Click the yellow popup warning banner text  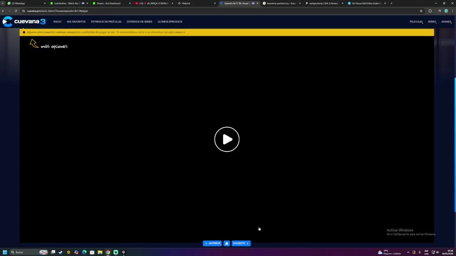[106, 32]
